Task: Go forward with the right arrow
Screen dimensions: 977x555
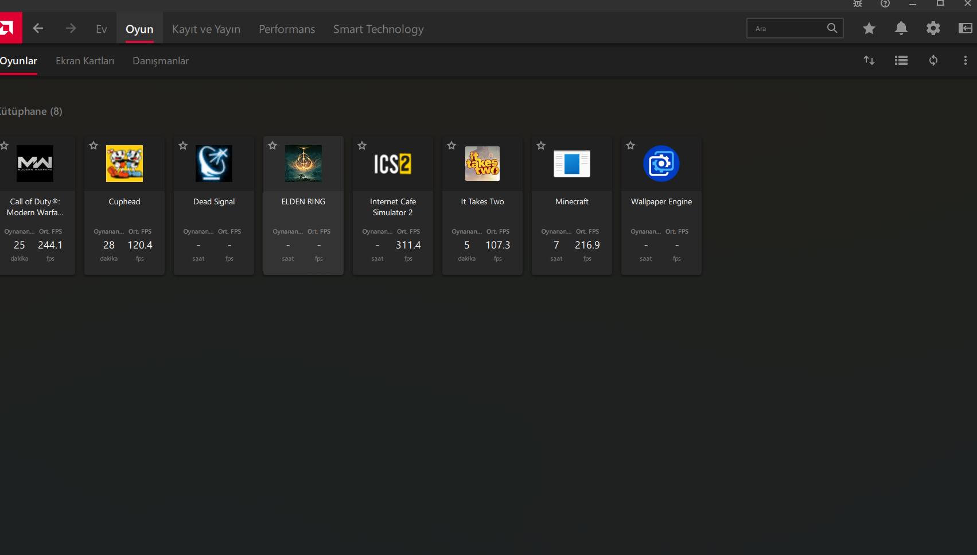Action: tap(71, 28)
